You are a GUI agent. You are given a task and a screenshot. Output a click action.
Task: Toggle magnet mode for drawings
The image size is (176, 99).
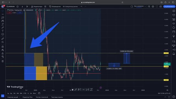point(3,46)
